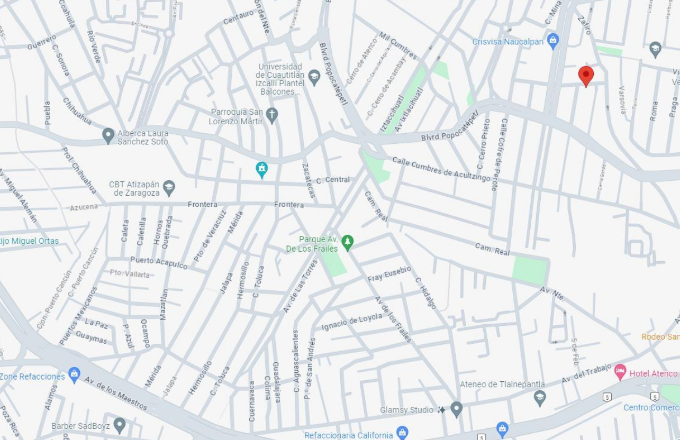Click the Barber SadBoyz location pin
Screen dimensions: 680x440
coord(120,425)
